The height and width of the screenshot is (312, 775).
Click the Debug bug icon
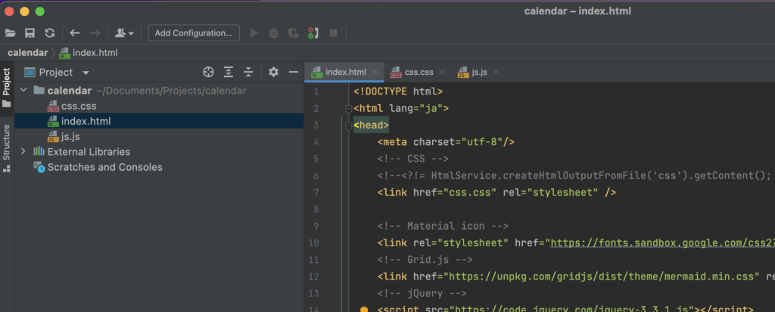pyautogui.click(x=273, y=33)
